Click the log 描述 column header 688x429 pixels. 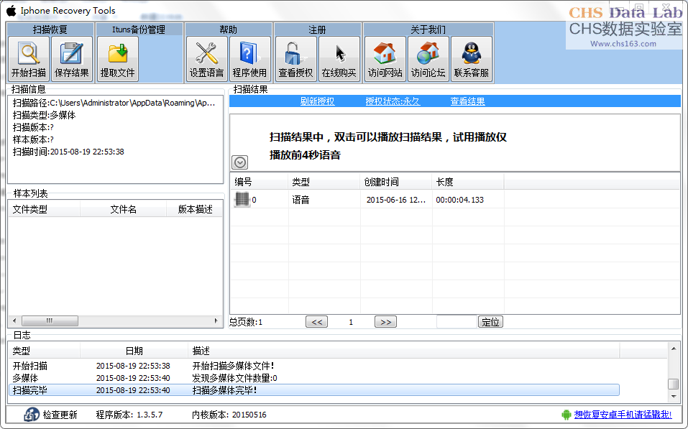click(404, 351)
